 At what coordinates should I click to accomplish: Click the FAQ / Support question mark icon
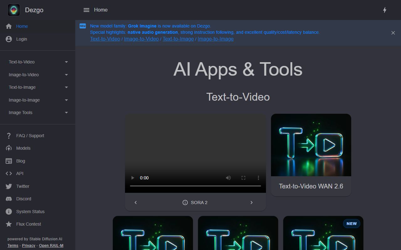[x=8, y=136]
